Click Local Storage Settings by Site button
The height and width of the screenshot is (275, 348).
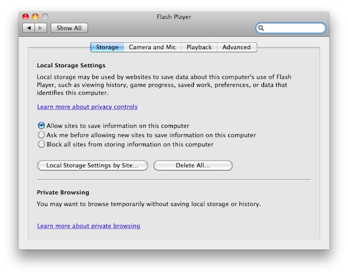(x=92, y=166)
